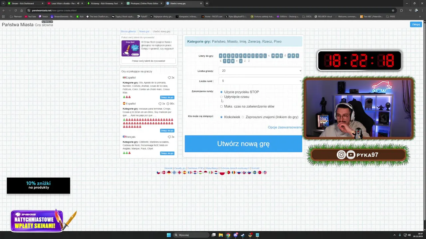The width and height of the screenshot is (426, 239).
Task: Go to 'Strona główna' breadcrumb
Action: point(128,32)
